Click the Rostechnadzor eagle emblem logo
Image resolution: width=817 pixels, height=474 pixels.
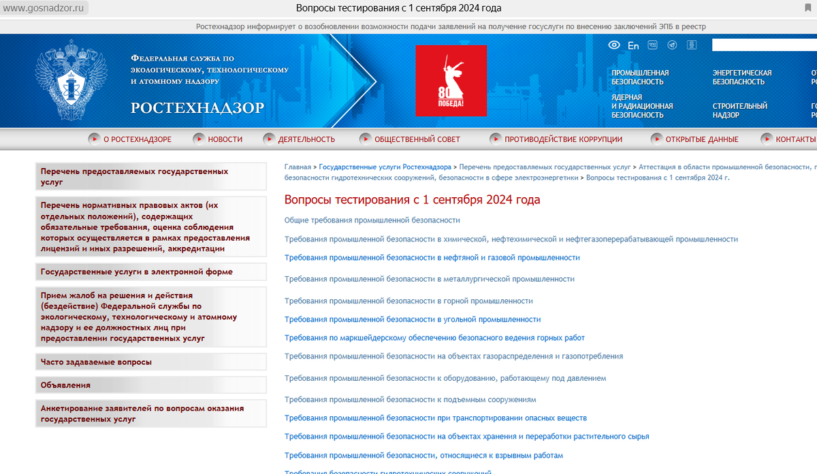click(x=70, y=80)
